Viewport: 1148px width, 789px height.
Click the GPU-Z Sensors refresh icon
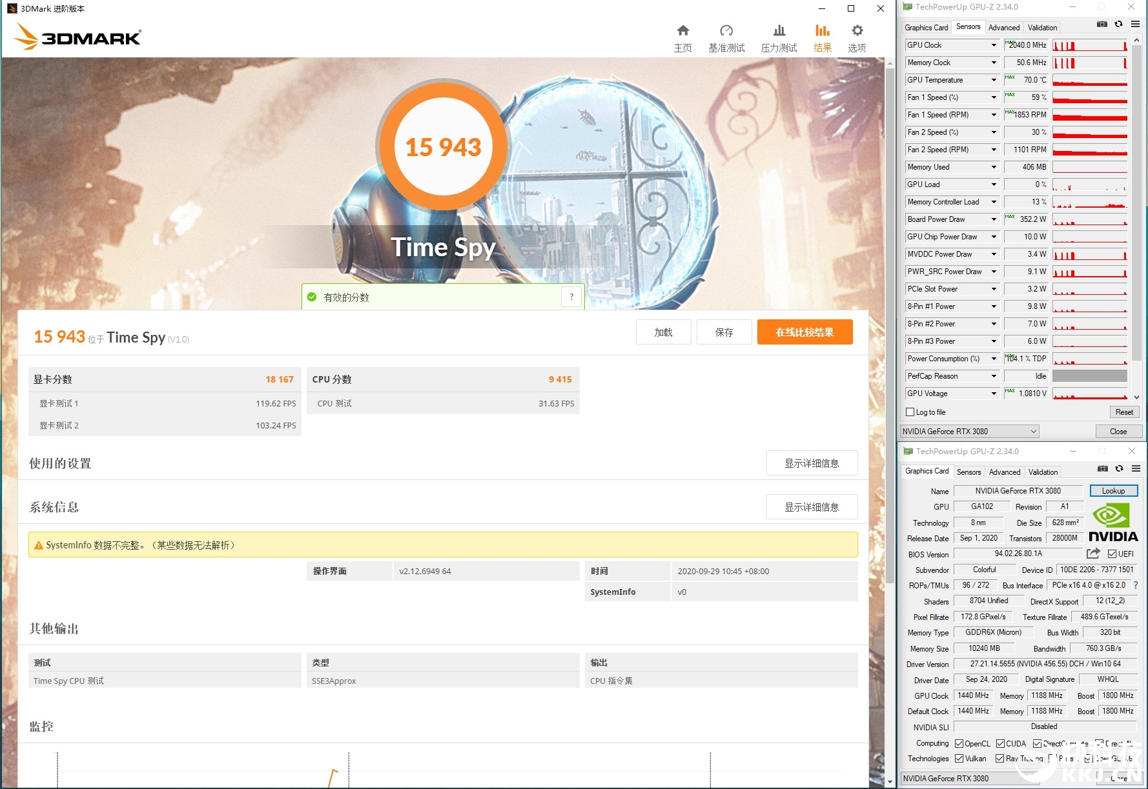coord(1118,25)
